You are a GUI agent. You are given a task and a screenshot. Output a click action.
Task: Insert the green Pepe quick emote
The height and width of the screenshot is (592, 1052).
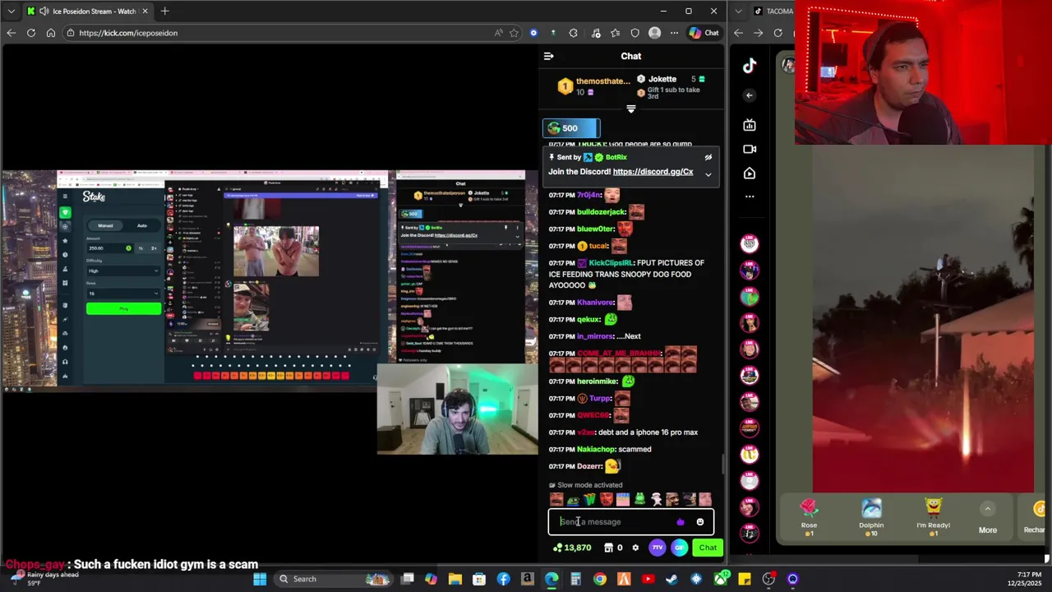coord(573,499)
